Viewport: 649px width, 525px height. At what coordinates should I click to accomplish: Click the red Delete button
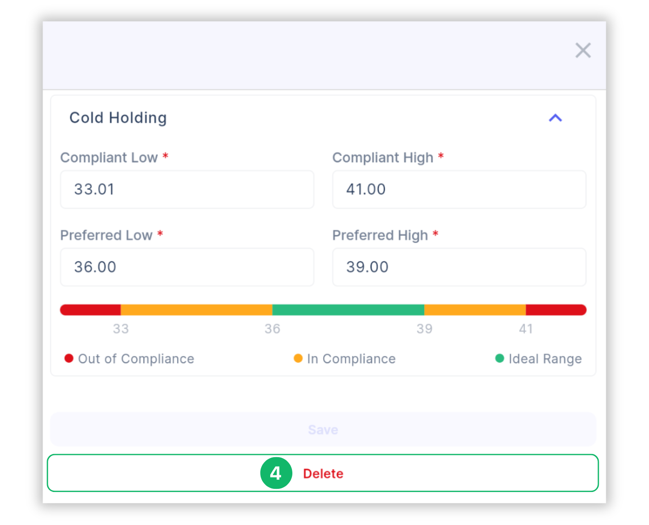point(323,473)
